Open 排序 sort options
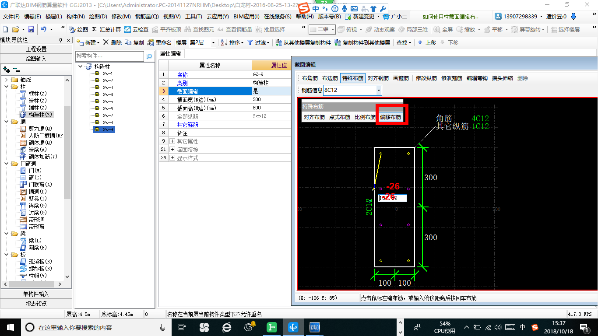This screenshot has width=598, height=336. [232, 42]
